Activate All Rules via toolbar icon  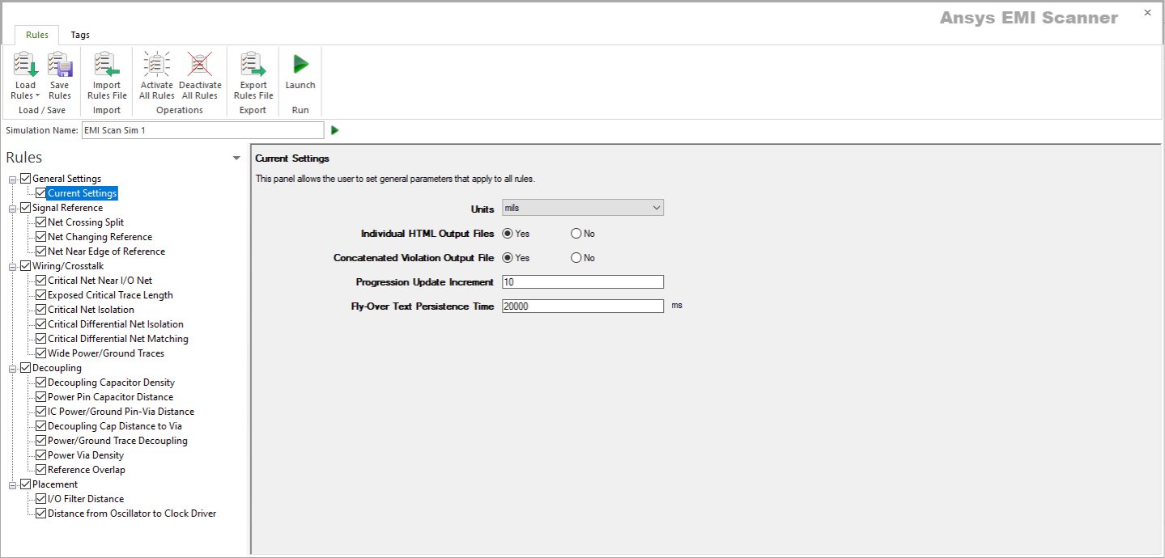pos(155,73)
